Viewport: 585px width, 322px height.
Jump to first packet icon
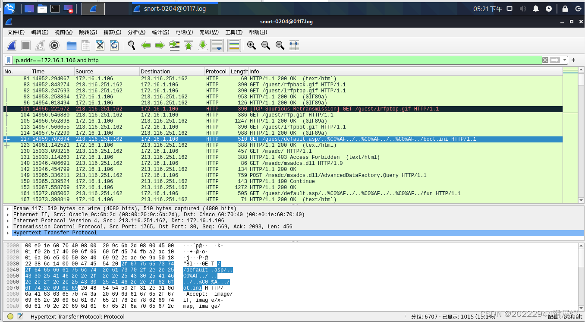189,45
